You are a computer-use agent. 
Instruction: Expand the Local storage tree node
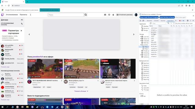coord(141,37)
